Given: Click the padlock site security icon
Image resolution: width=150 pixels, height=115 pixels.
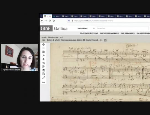Looking at the screenshot, I should (72, 20).
